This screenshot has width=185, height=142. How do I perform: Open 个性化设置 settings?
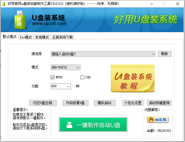pos(133,103)
